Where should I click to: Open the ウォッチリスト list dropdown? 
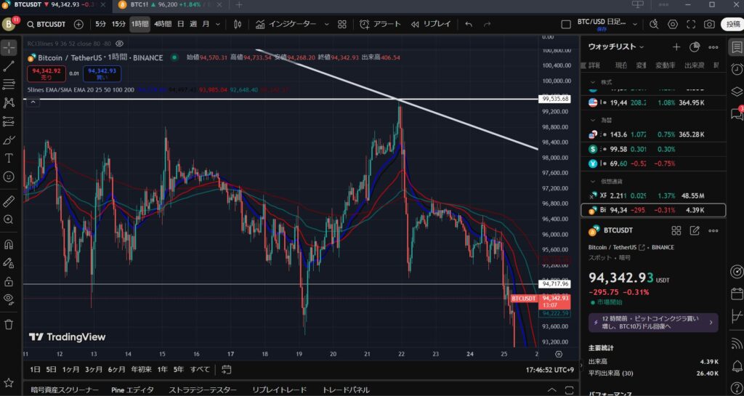(616, 47)
